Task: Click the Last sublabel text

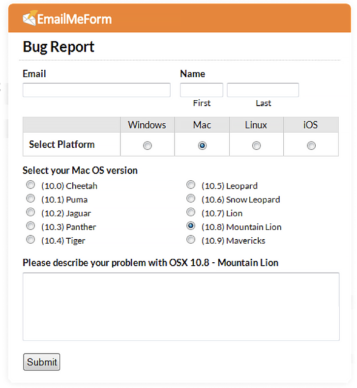Action: pos(264,103)
